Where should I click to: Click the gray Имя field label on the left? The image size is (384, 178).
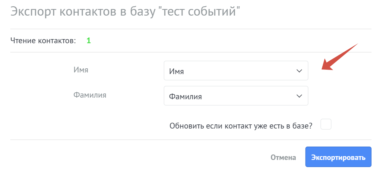[x=81, y=70]
